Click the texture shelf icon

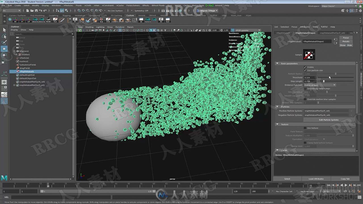point(148,20)
